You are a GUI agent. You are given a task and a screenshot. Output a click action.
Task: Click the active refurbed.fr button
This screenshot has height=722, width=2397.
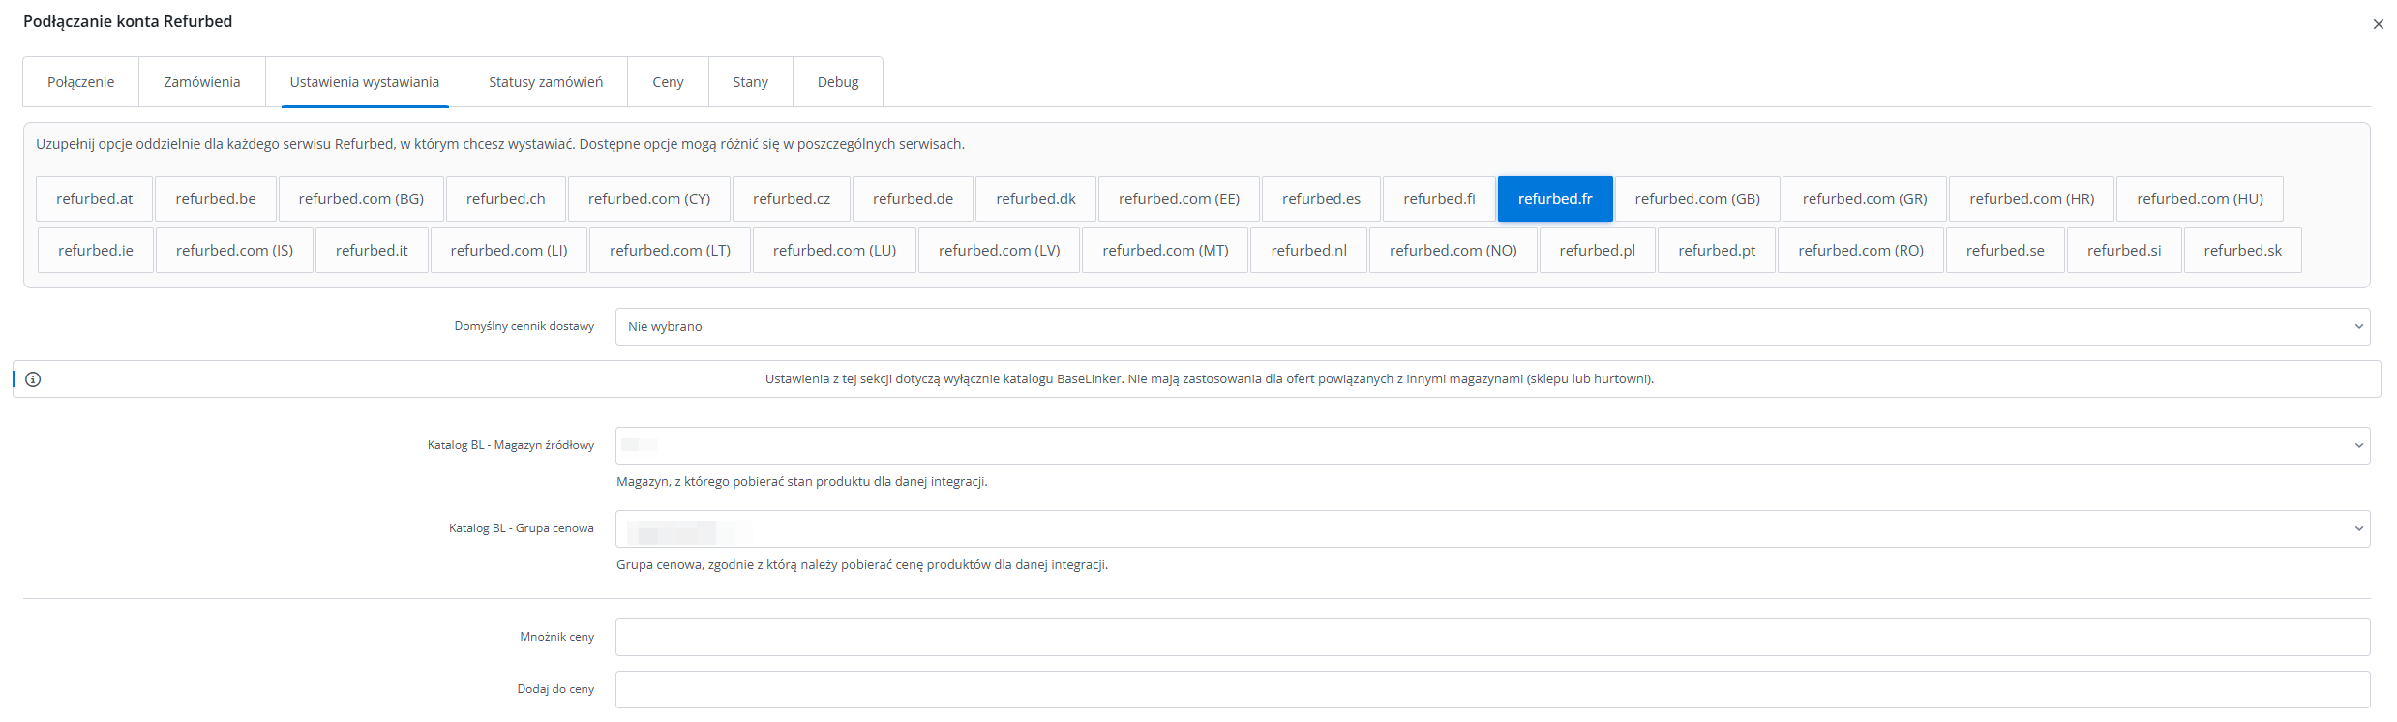(x=1555, y=199)
